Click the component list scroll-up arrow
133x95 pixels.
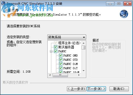84,43
